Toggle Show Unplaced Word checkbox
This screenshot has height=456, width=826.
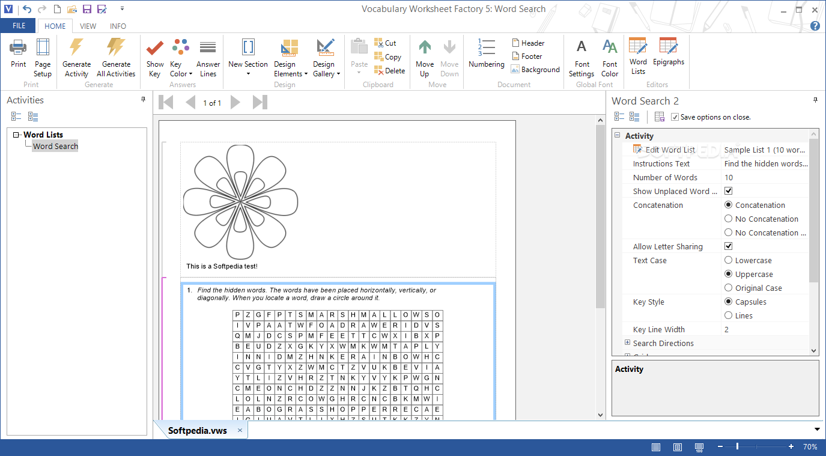(729, 190)
